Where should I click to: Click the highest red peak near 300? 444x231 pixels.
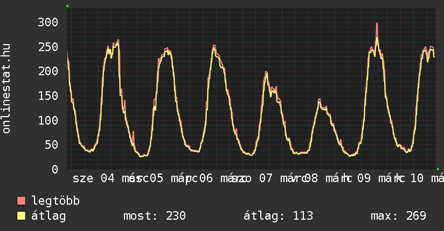pyautogui.click(x=377, y=24)
